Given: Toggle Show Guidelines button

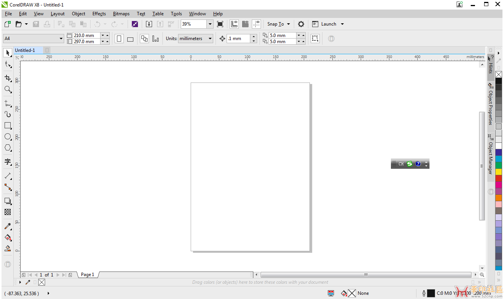Looking at the screenshot, I should click(256, 24).
